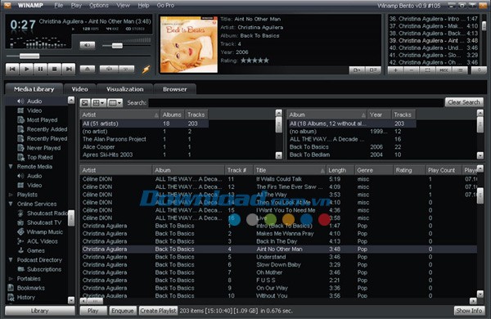Click the orange lightning bolt icon
This screenshot has width=491, height=319.
coord(146,70)
